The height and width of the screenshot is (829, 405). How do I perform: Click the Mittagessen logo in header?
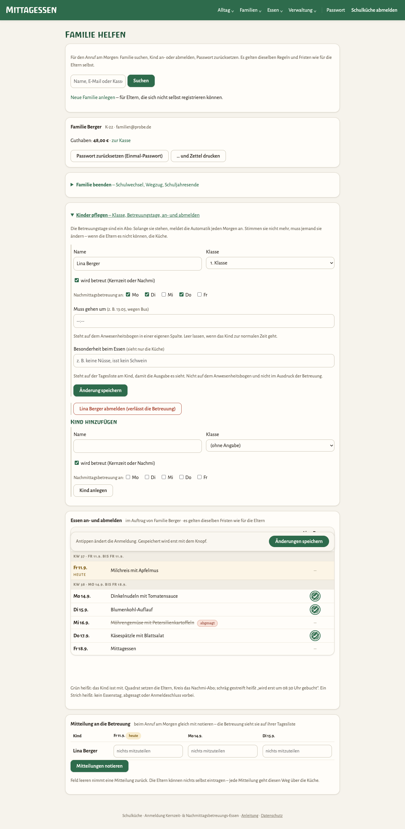tap(31, 10)
